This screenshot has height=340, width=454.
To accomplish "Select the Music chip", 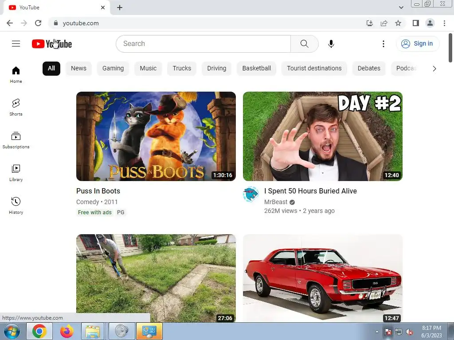I will pos(148,69).
